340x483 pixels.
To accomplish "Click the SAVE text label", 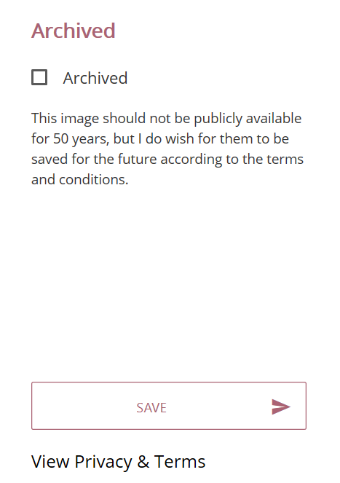I will tap(151, 408).
